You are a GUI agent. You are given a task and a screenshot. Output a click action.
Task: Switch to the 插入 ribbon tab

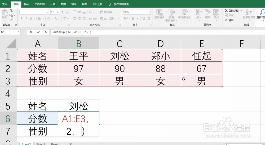(x=26, y=4)
